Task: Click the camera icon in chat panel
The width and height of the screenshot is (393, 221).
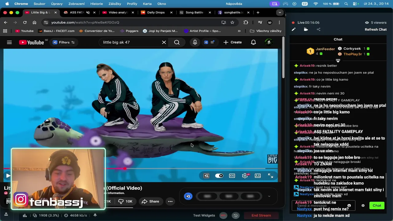Action: [x=306, y=29]
